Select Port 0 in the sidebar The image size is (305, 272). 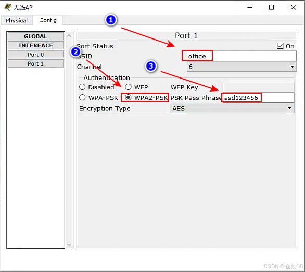click(36, 55)
